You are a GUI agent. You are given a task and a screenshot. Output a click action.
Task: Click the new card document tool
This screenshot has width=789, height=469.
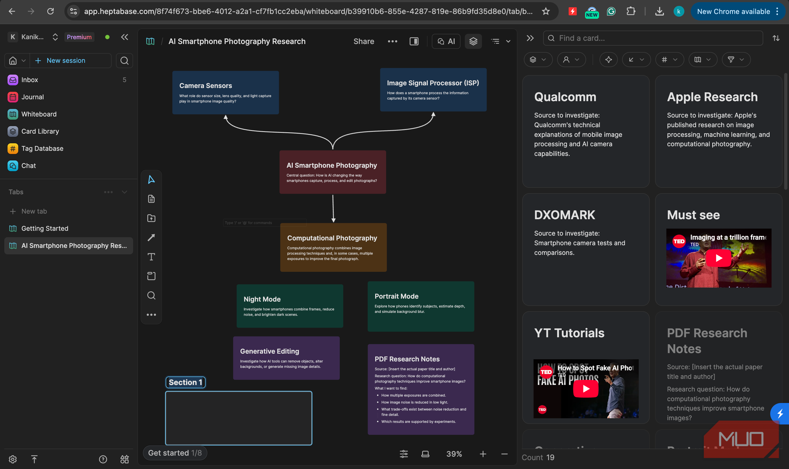(151, 199)
